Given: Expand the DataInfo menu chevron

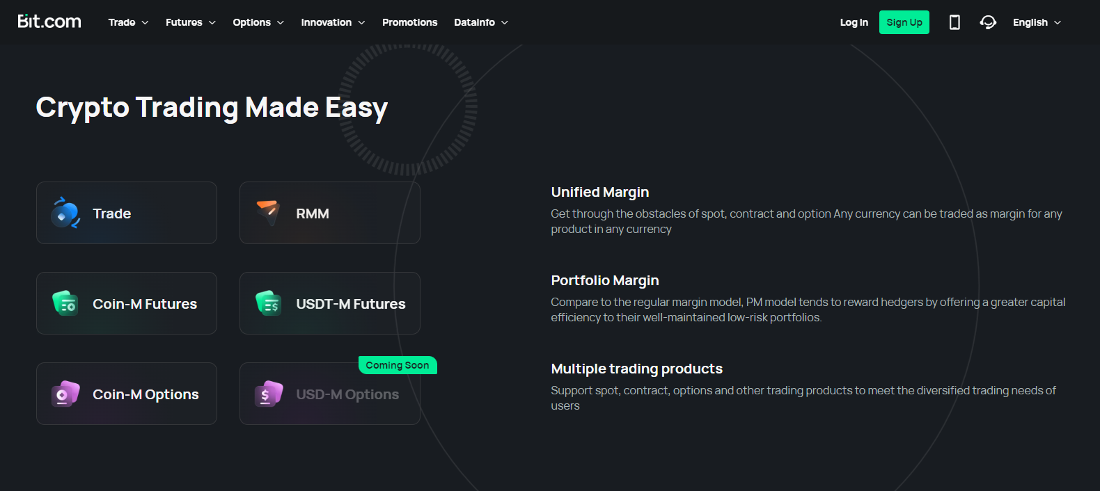Looking at the screenshot, I should 505,23.
